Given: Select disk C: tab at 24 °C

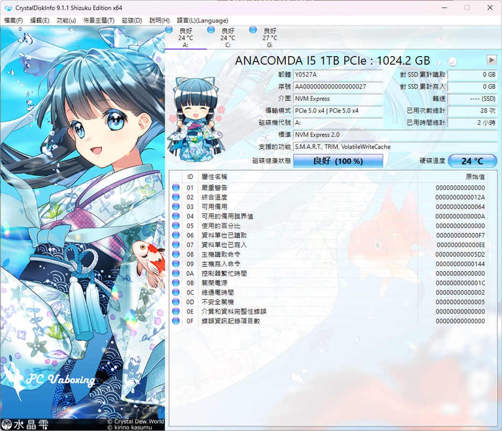Looking at the screenshot, I should pos(228,38).
